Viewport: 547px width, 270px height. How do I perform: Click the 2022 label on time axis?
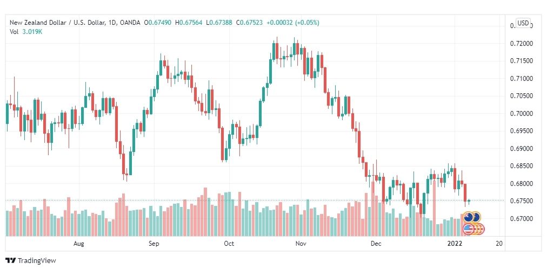point(455,244)
